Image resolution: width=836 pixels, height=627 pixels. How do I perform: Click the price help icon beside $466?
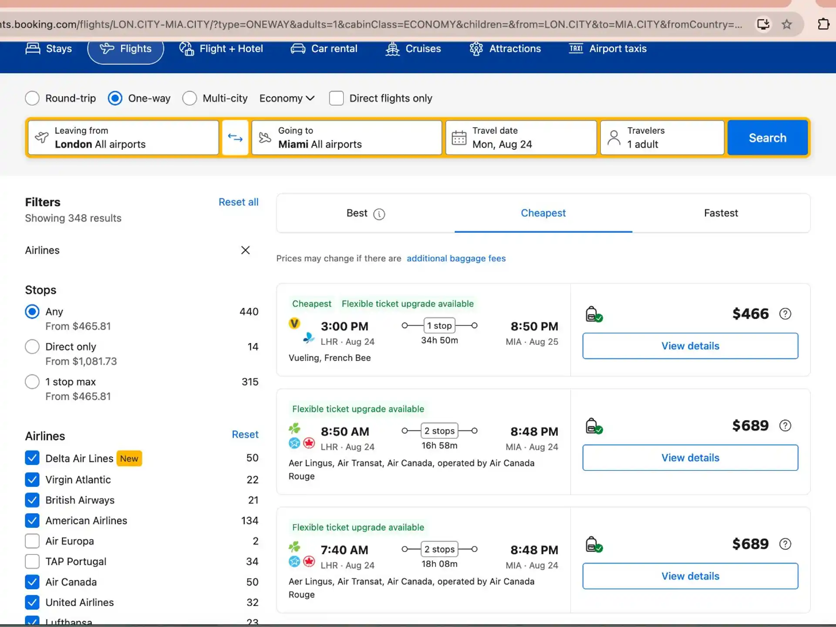pyautogui.click(x=785, y=314)
